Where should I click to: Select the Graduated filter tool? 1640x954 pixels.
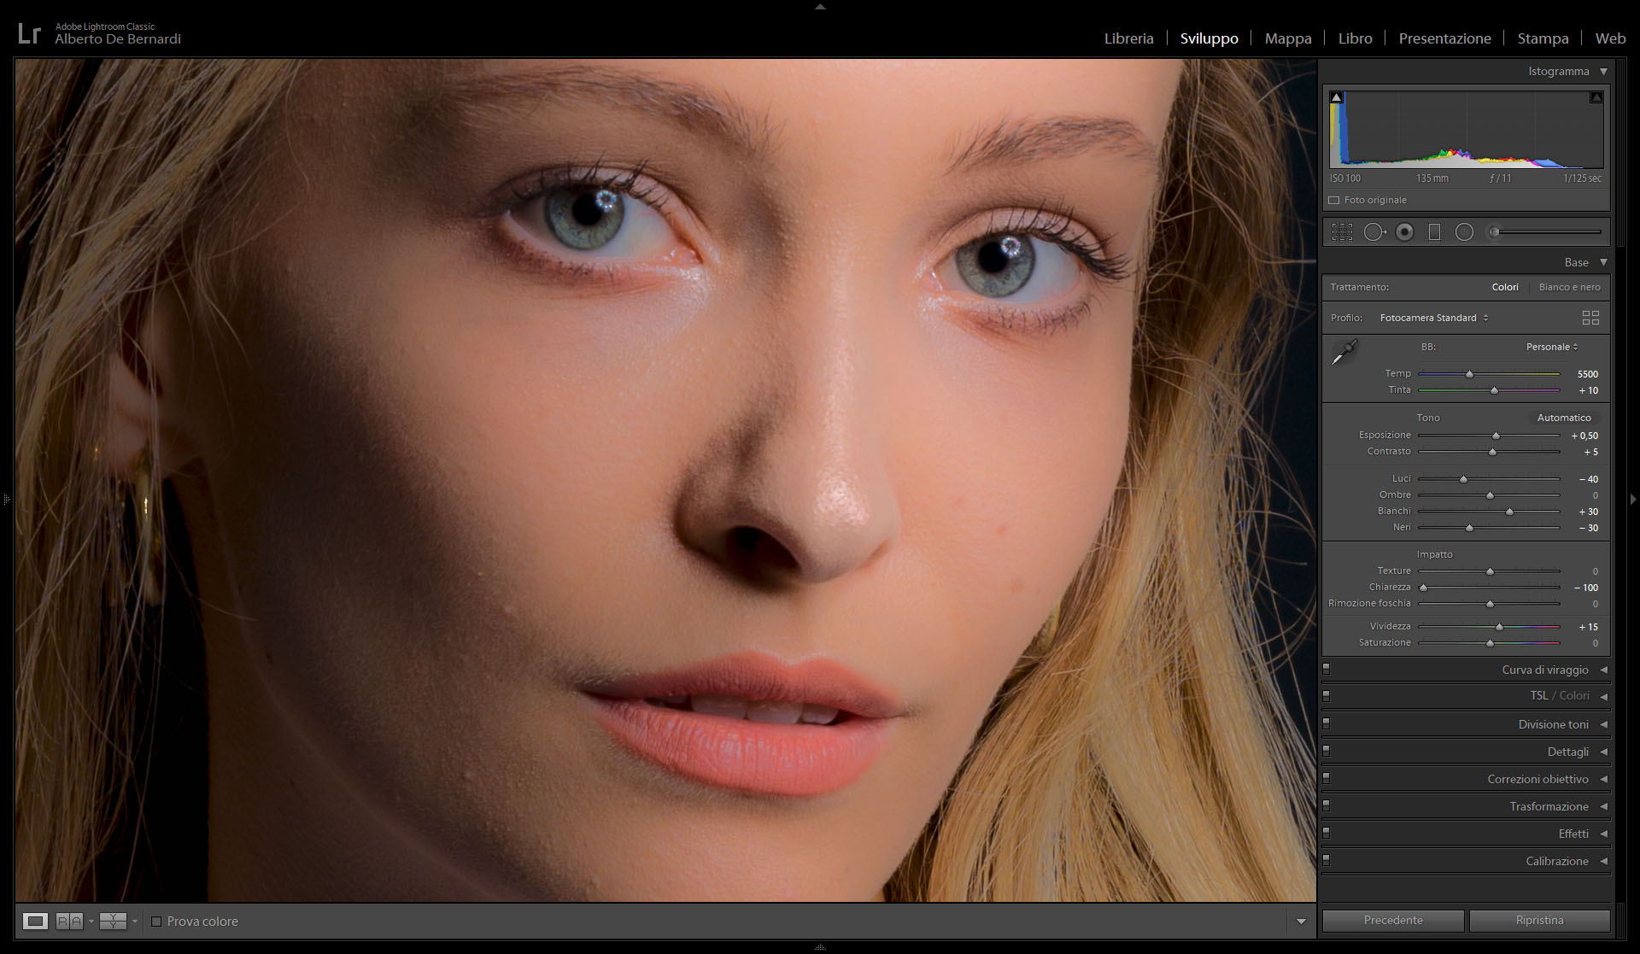[x=1434, y=232]
